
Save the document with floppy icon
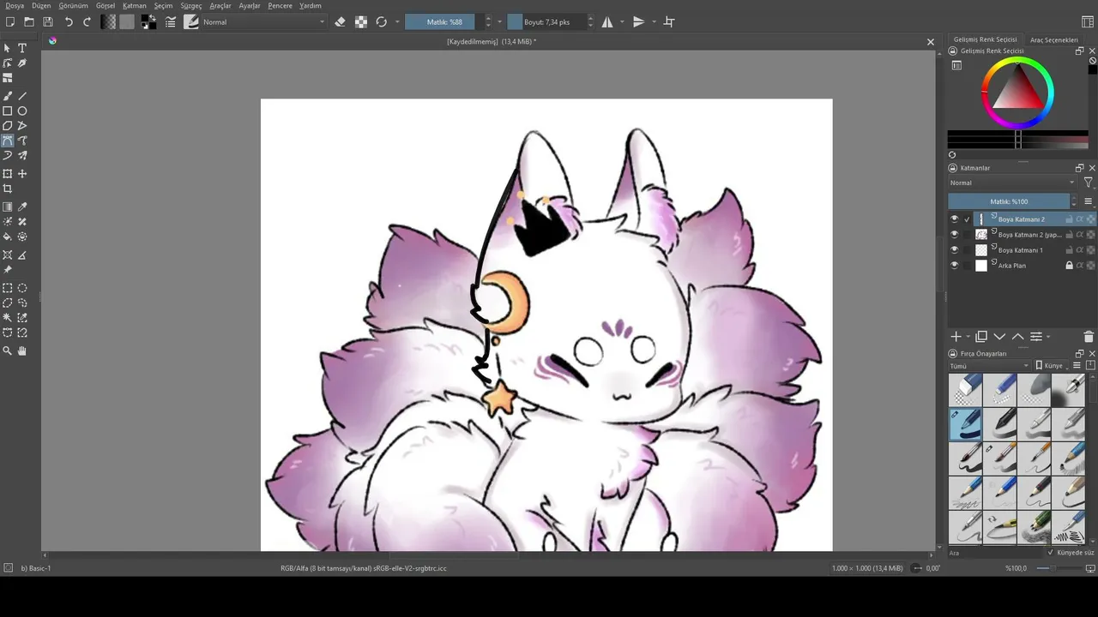[48, 22]
